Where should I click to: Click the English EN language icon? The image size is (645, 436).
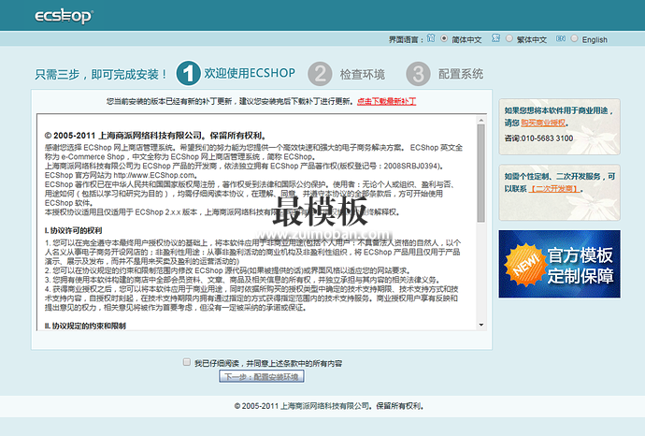(x=560, y=38)
